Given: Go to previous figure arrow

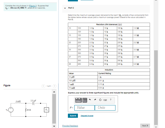Looking at the screenshot, I should click(x=43, y=86).
